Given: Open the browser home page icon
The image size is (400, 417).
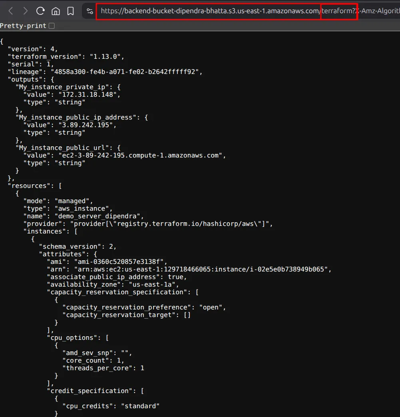Looking at the screenshot, I should (x=56, y=11).
